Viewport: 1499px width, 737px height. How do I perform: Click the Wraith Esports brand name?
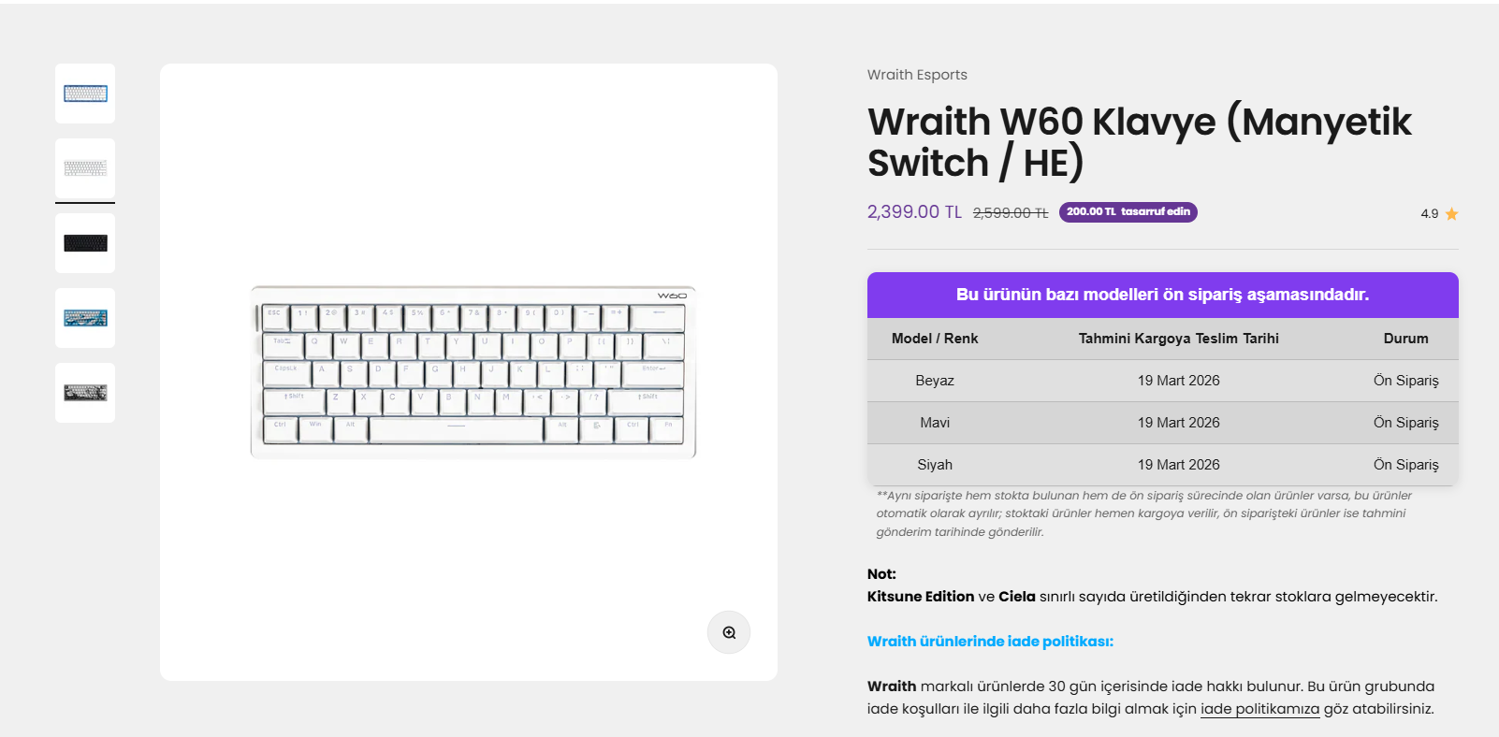917,75
